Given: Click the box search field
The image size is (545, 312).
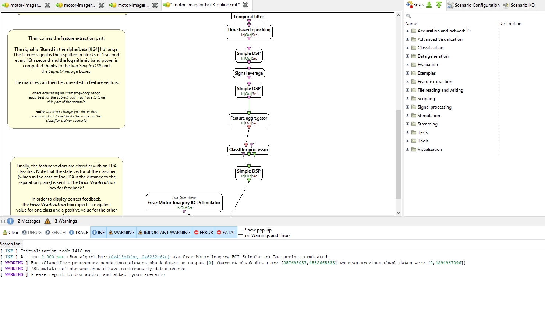Looking at the screenshot, I should click(475, 16).
